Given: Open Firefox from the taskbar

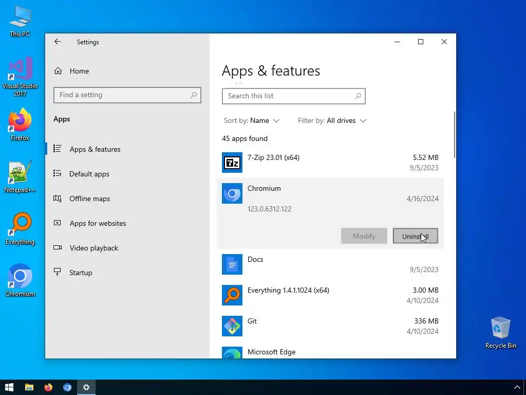Looking at the screenshot, I should pos(48,387).
